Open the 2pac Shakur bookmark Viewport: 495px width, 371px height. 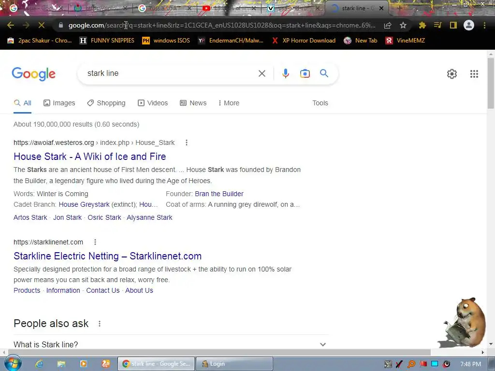click(x=40, y=41)
